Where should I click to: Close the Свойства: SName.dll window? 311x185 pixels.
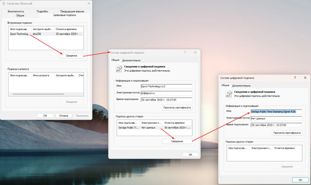[x=89, y=4]
